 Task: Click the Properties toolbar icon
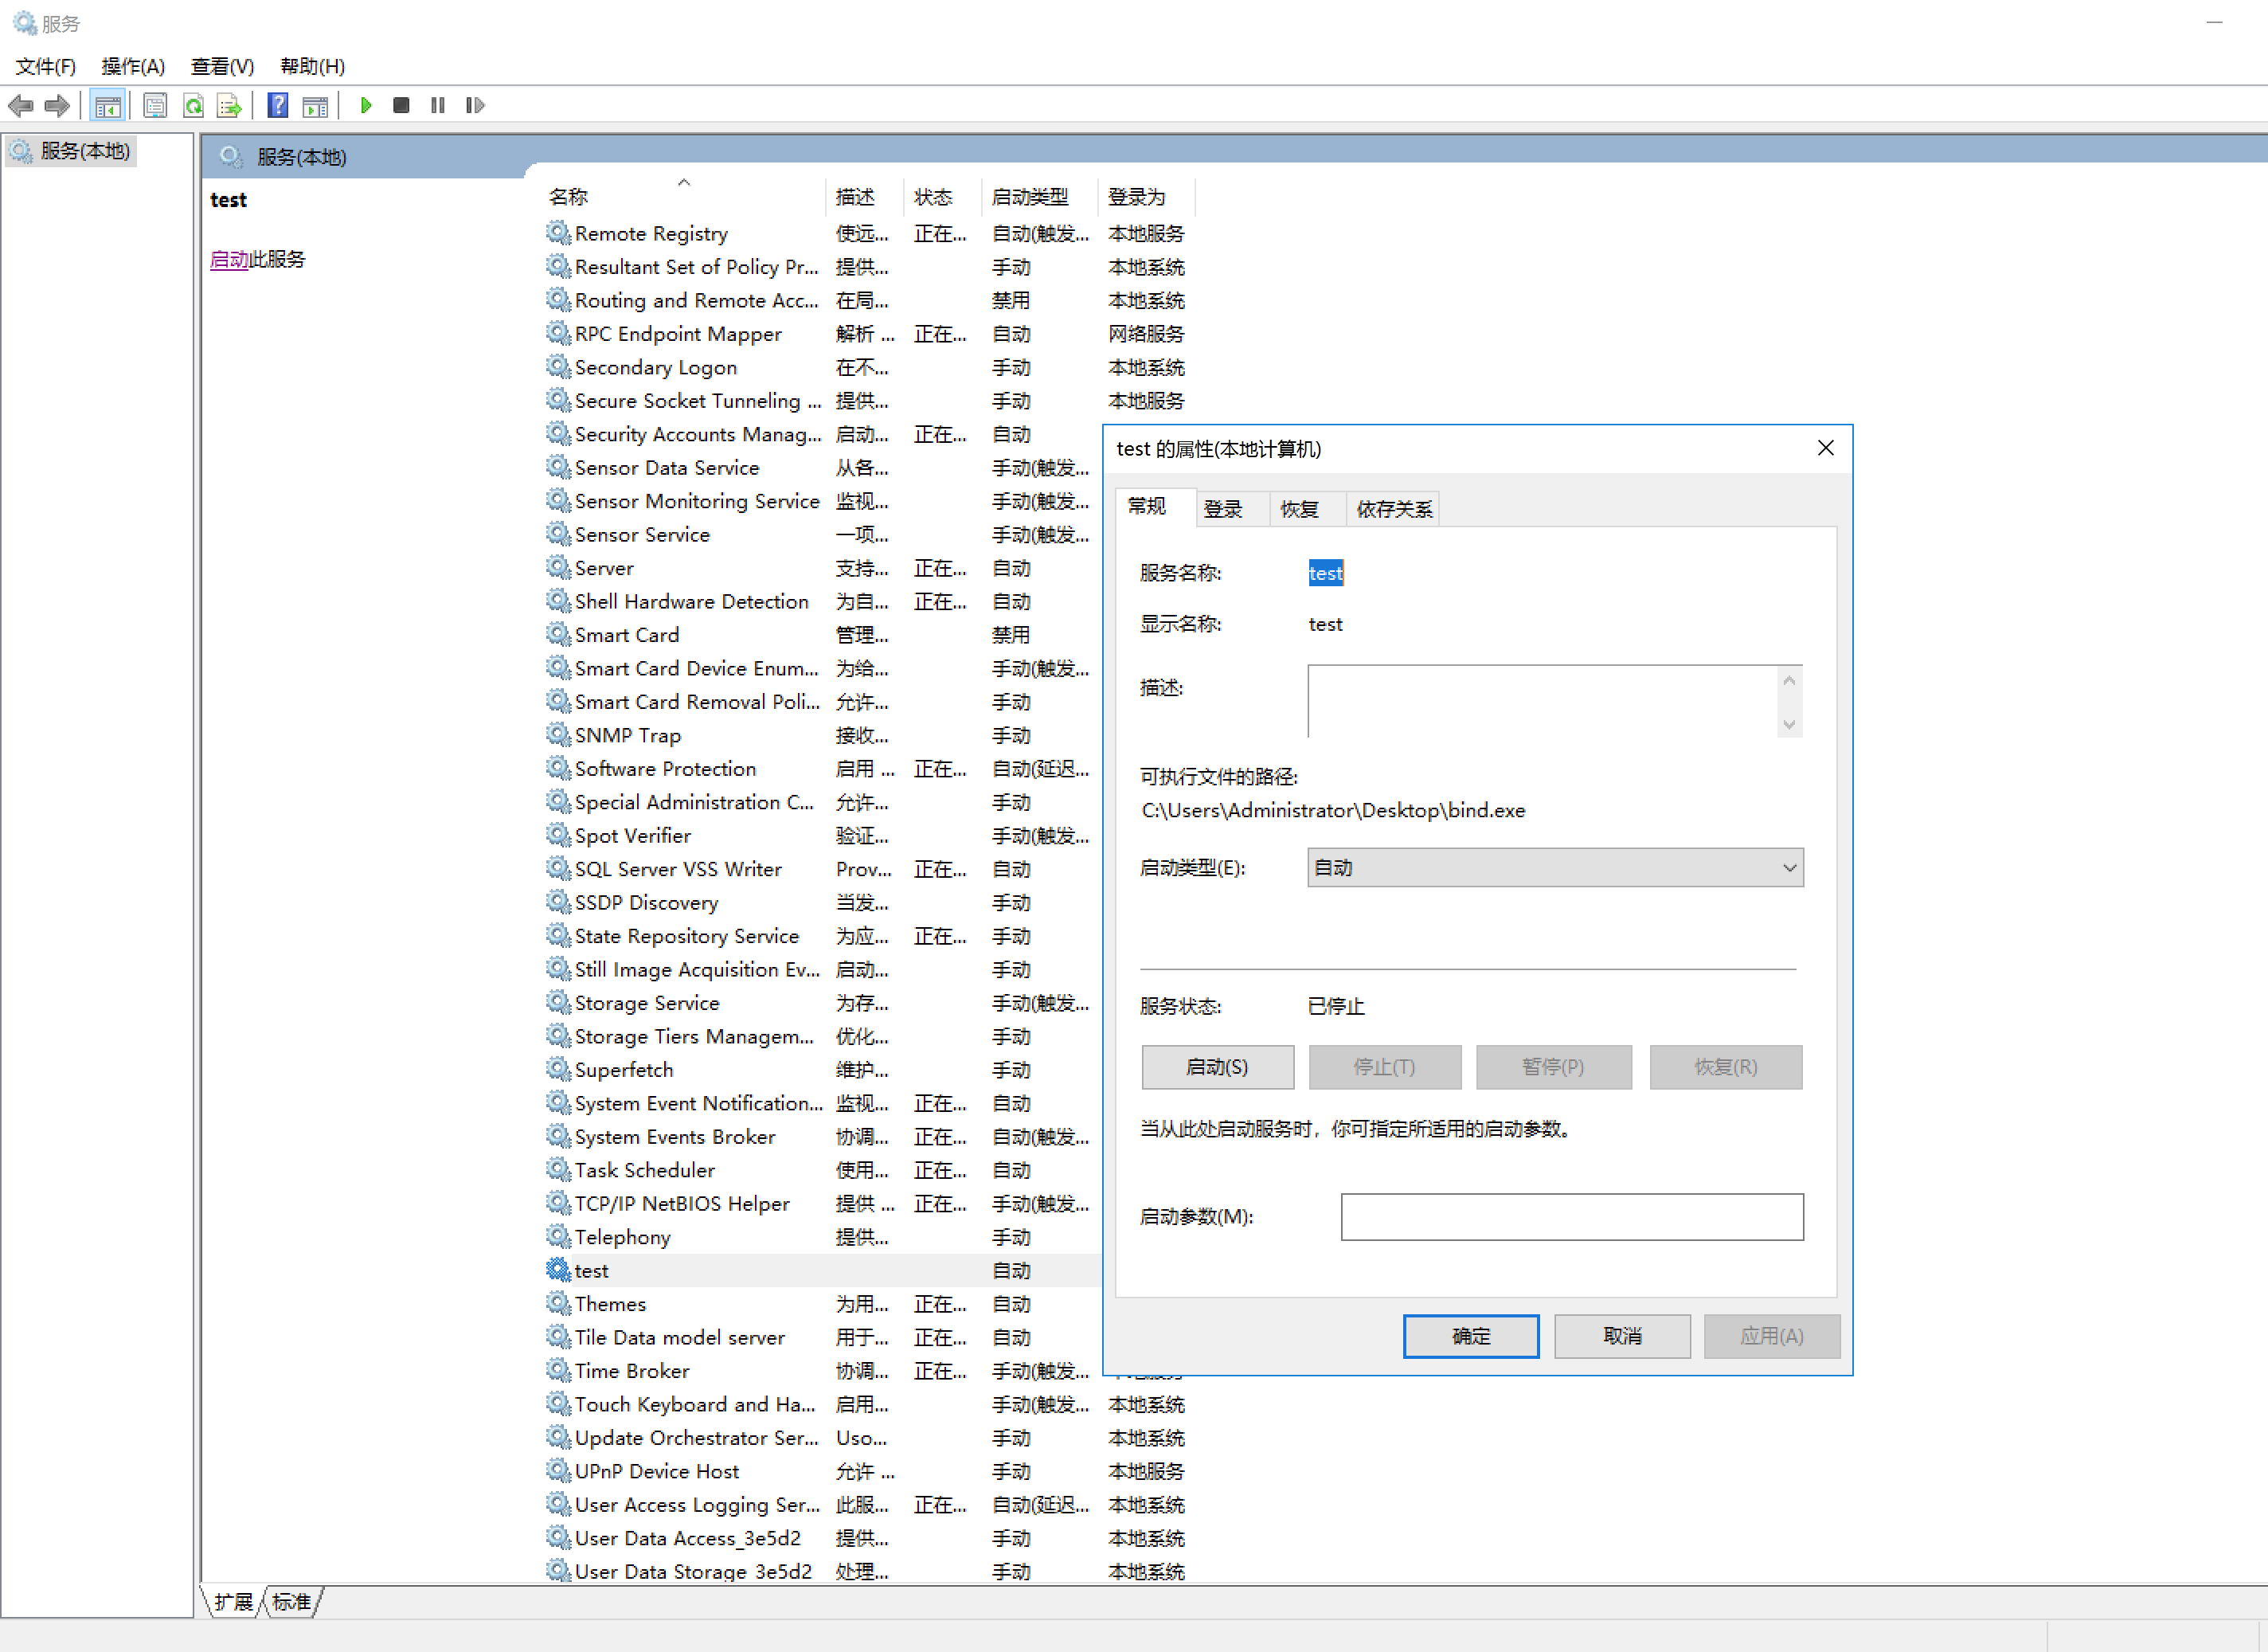(155, 105)
